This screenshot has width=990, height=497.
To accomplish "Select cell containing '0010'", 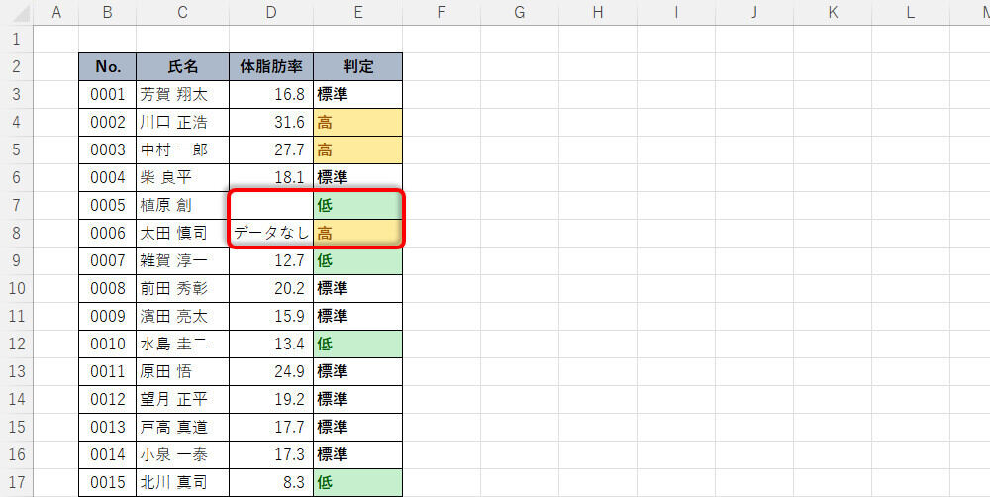I will 107,344.
